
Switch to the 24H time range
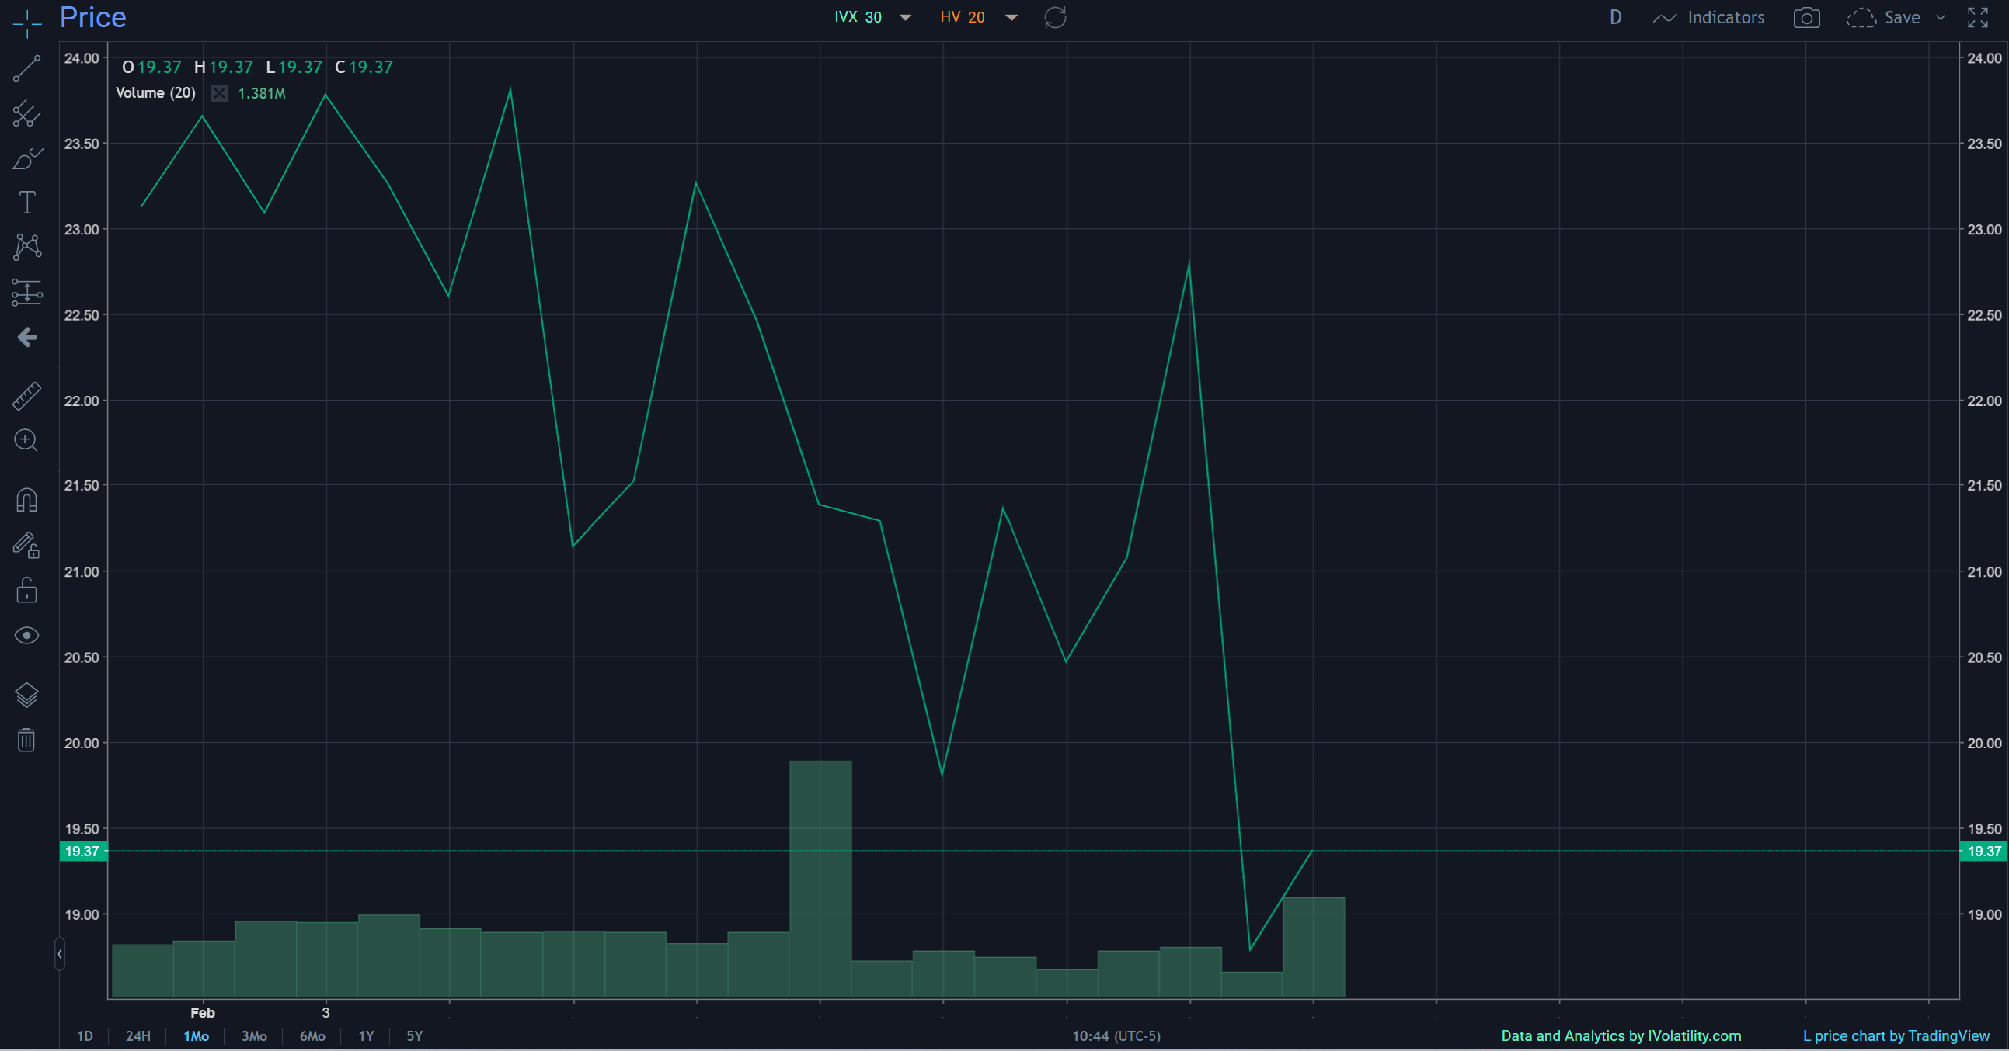click(x=138, y=1036)
